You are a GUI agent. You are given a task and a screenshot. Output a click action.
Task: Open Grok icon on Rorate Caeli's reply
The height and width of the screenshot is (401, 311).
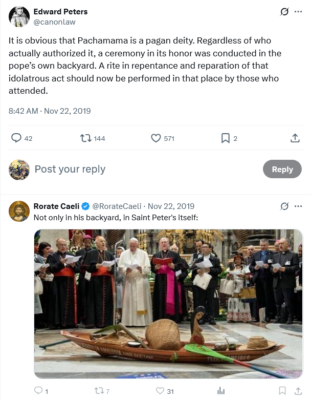284,206
